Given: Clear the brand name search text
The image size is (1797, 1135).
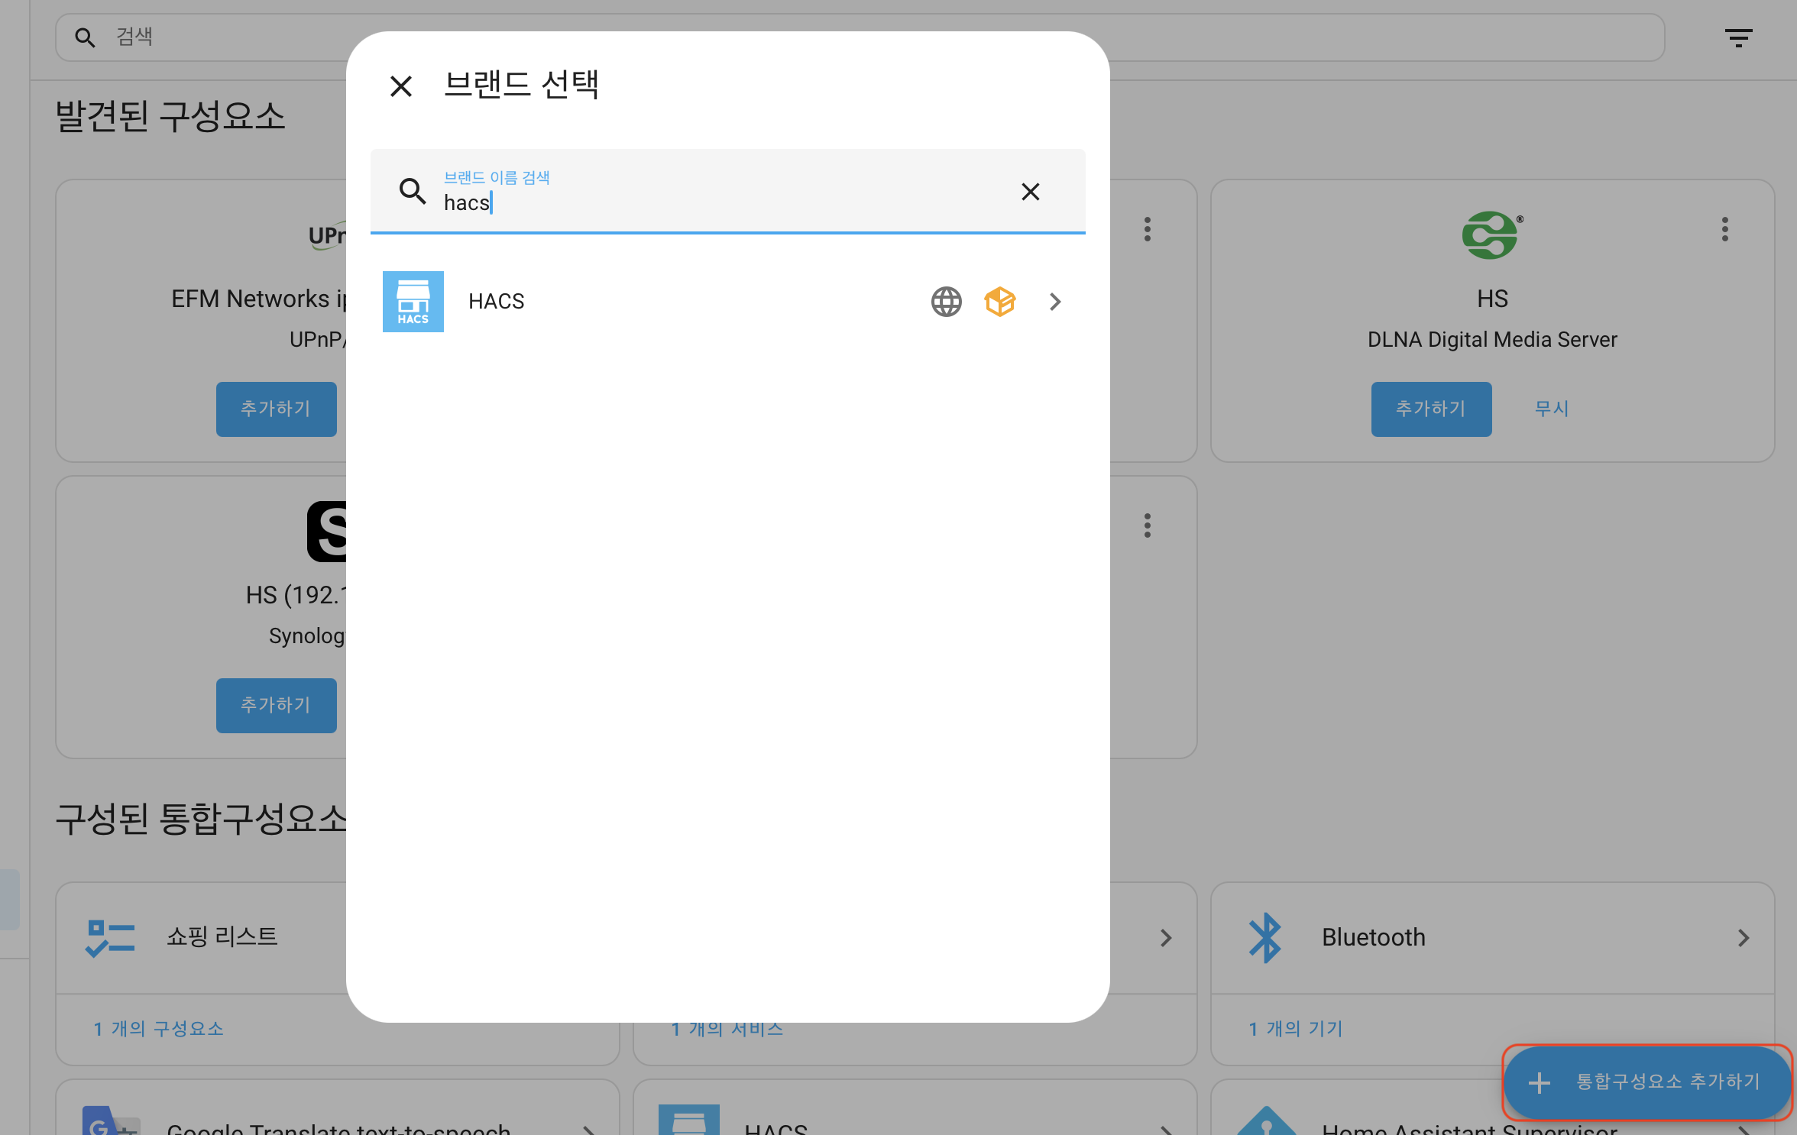Looking at the screenshot, I should coord(1030,192).
